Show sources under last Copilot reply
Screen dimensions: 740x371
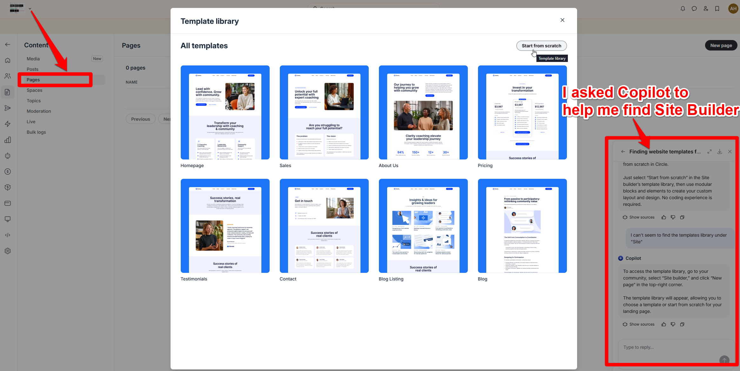639,324
